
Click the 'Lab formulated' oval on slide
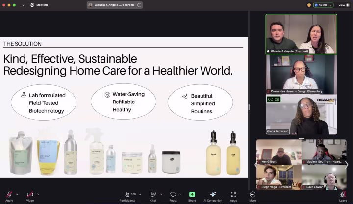(x=44, y=102)
